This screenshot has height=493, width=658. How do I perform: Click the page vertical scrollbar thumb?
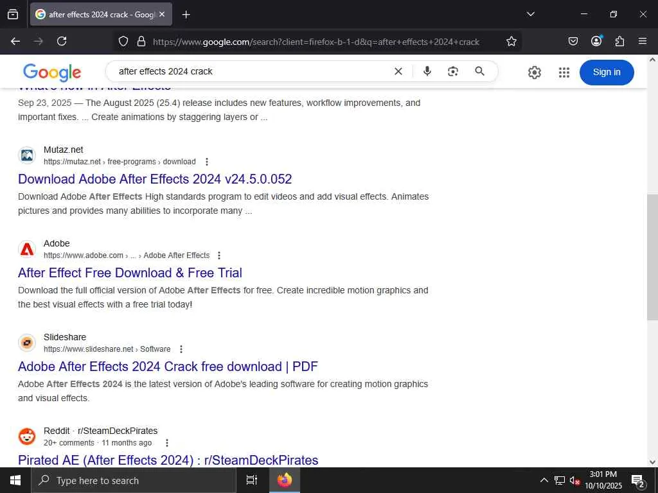tap(652, 257)
